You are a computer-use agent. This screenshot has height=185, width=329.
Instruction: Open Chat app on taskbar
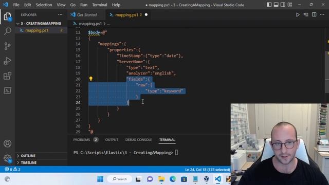click(x=150, y=179)
